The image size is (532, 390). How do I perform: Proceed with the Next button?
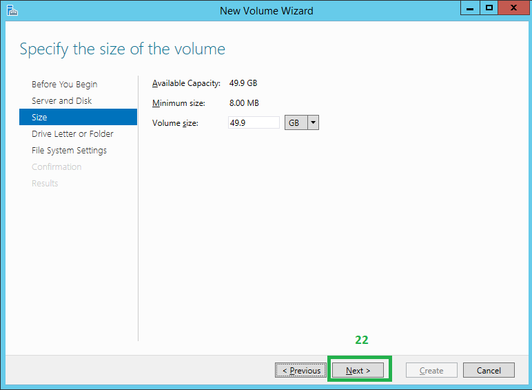pyautogui.click(x=358, y=370)
